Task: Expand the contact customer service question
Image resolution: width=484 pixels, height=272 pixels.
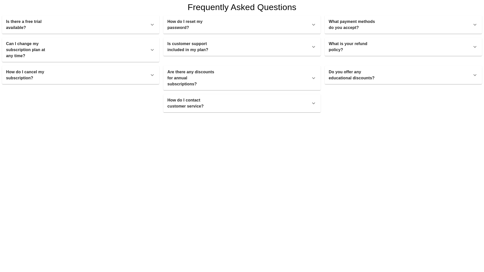Action: coord(242,103)
